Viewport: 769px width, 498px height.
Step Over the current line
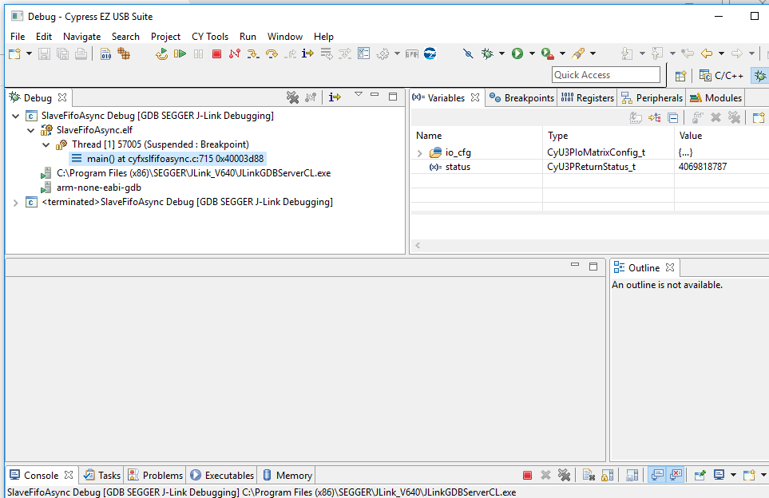[272, 53]
